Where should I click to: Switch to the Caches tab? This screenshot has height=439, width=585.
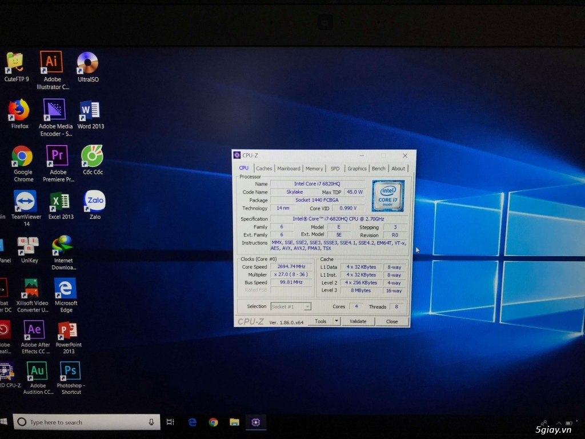coord(264,169)
